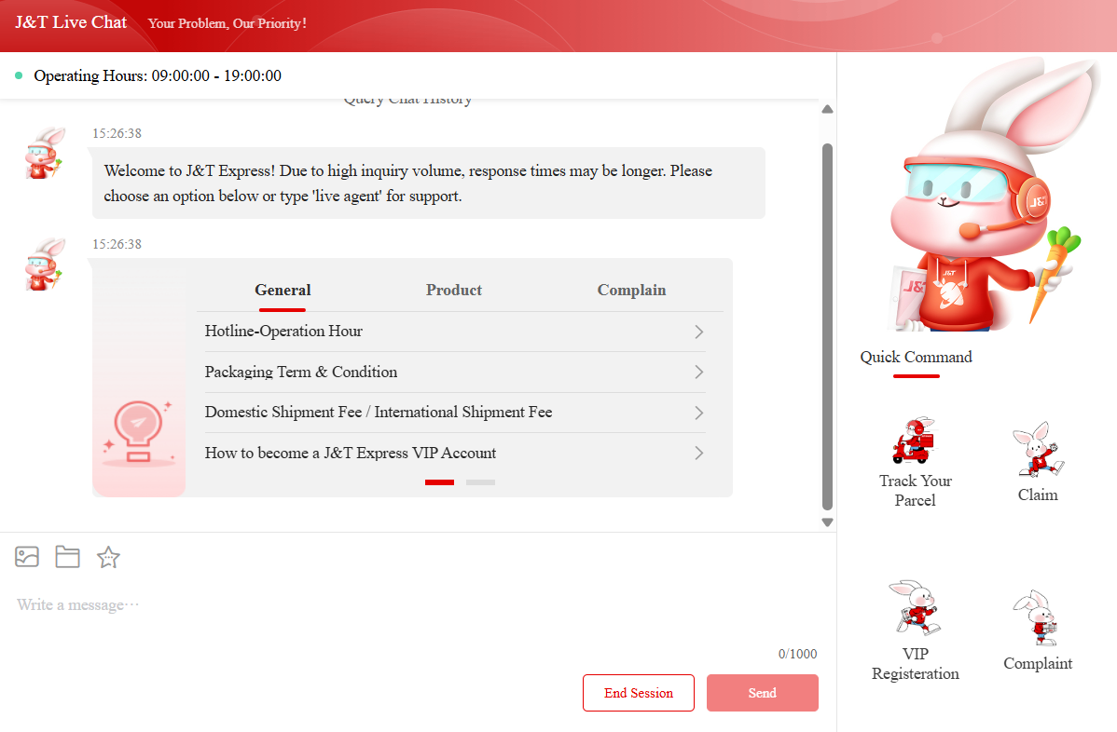Image resolution: width=1117 pixels, height=732 pixels.
Task: Click the Write a message input field
Action: 410,605
